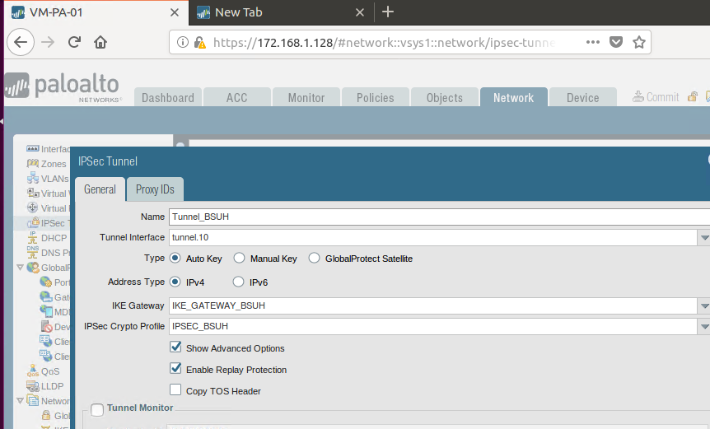This screenshot has height=429, width=710.
Task: Uncheck Enable Replay Protection
Action: click(x=175, y=369)
